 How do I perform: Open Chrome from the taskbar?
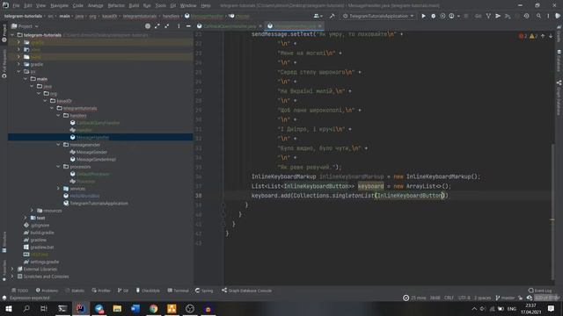click(x=154, y=308)
